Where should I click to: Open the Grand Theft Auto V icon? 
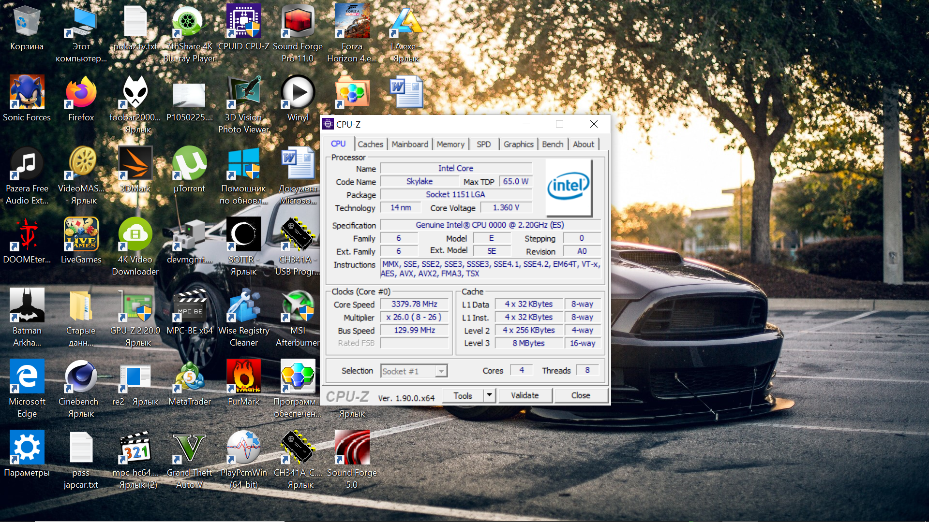tap(189, 448)
